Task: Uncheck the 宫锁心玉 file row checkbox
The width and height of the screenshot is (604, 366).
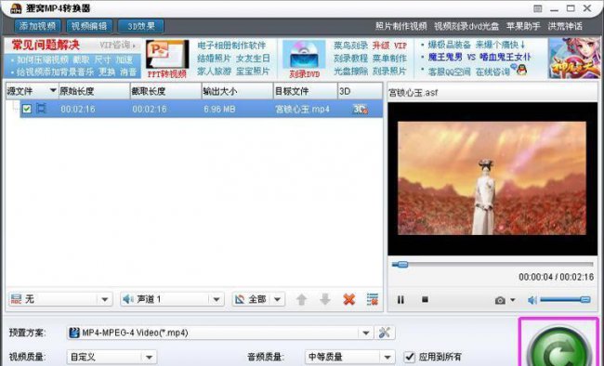Action: [x=27, y=109]
